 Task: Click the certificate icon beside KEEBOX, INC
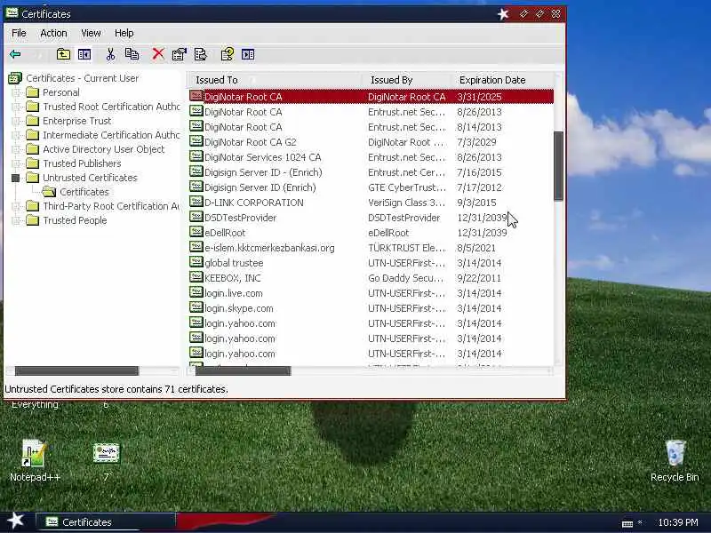click(196, 277)
